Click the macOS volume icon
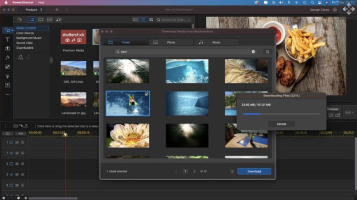357x200 pixels. click(x=281, y=3)
